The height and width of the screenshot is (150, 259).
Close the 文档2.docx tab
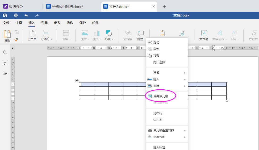tap(154, 6)
